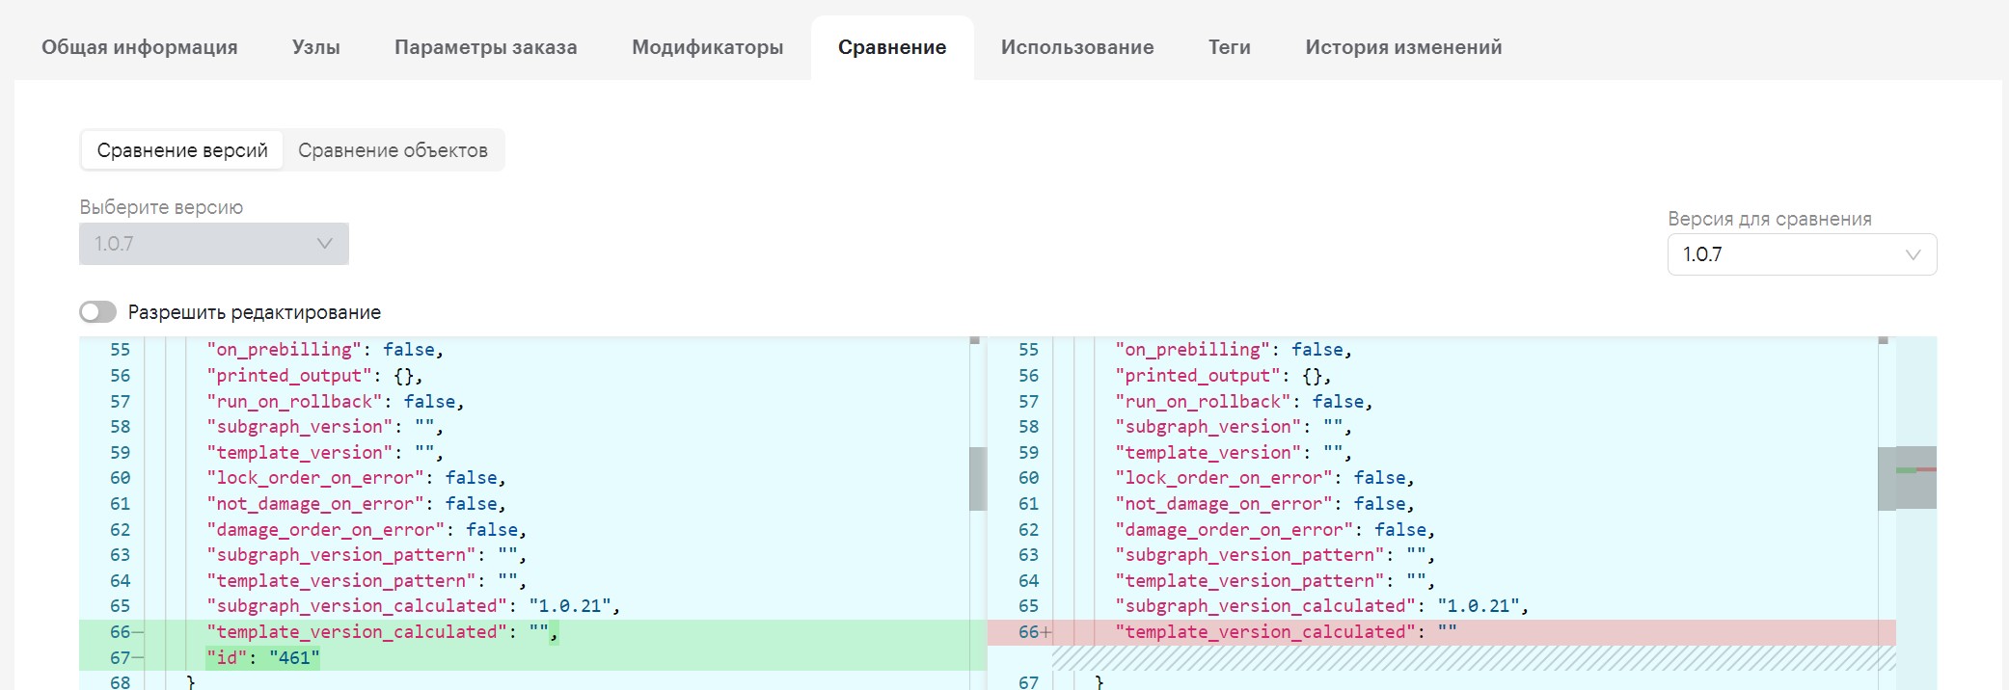Click "run_on_rollback" in the left pane
The height and width of the screenshot is (690, 2009).
[x=295, y=402]
